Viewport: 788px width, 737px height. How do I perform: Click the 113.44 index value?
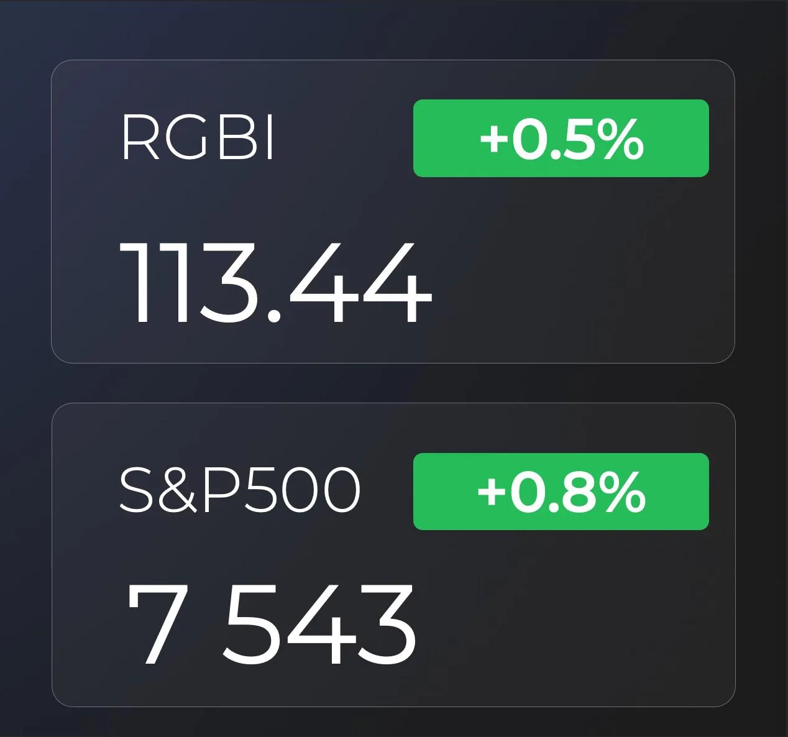click(276, 283)
